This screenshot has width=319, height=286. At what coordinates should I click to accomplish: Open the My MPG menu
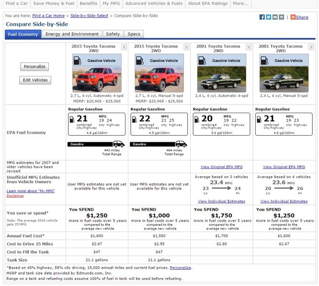[x=111, y=3]
